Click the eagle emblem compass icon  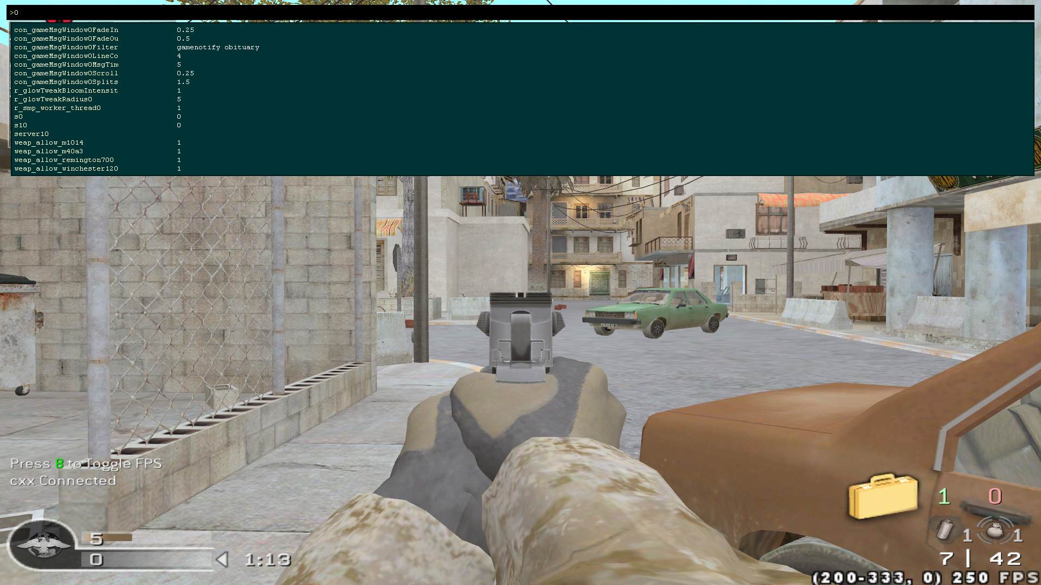point(42,544)
